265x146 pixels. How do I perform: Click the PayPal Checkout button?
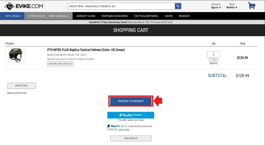click(131, 115)
